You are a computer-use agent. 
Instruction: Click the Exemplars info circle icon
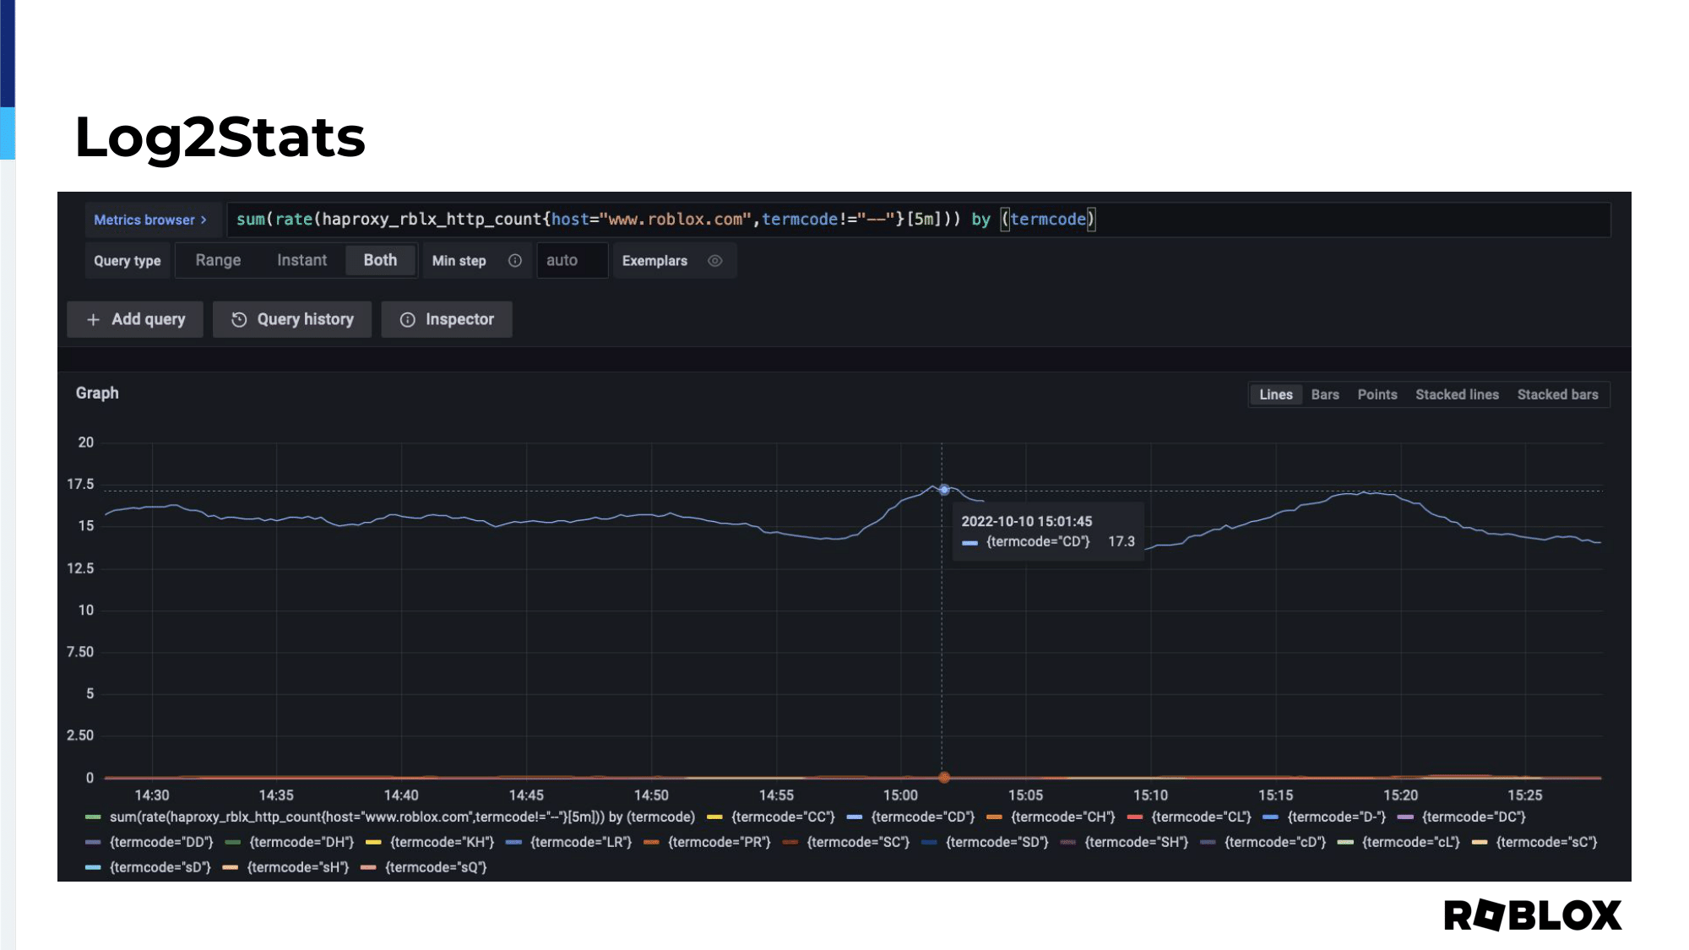[714, 260]
